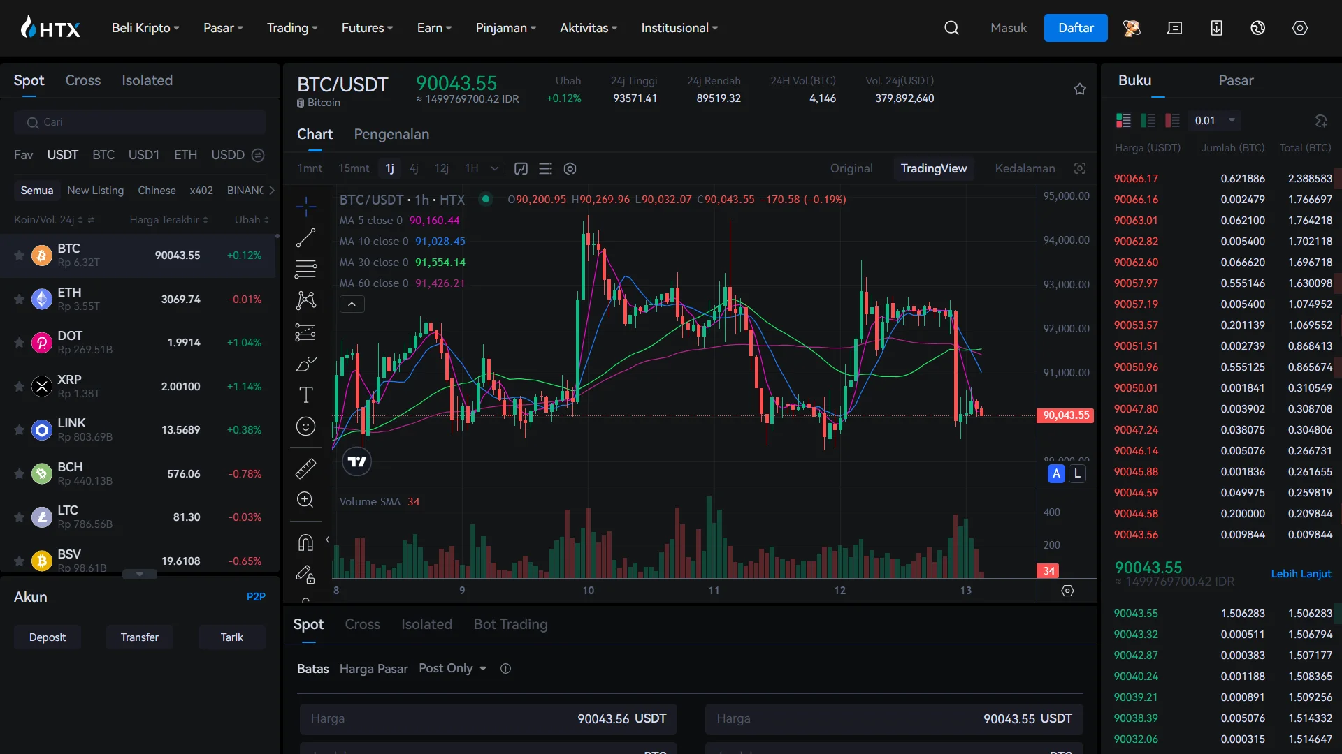Open Lebih Lanjut order book link
Viewport: 1342px width, 754px height.
click(x=1300, y=574)
